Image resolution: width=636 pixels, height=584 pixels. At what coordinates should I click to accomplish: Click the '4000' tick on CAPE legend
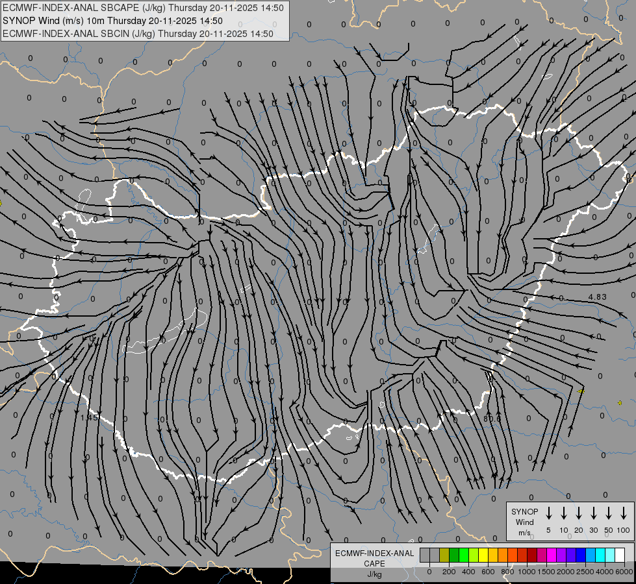(604, 572)
